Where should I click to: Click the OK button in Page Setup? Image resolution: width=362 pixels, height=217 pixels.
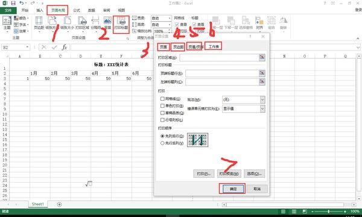click(233, 189)
